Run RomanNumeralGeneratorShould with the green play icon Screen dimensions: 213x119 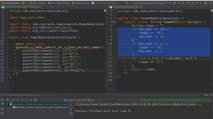point(170,3)
